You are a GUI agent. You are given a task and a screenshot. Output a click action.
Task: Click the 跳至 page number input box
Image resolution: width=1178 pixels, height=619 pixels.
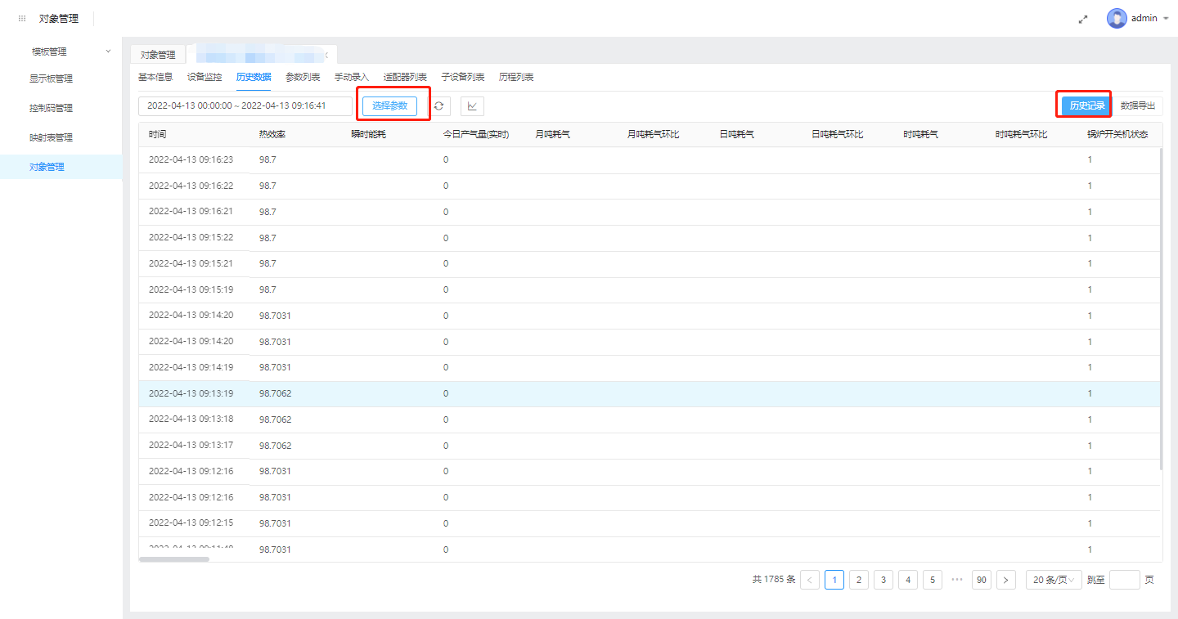1124,580
